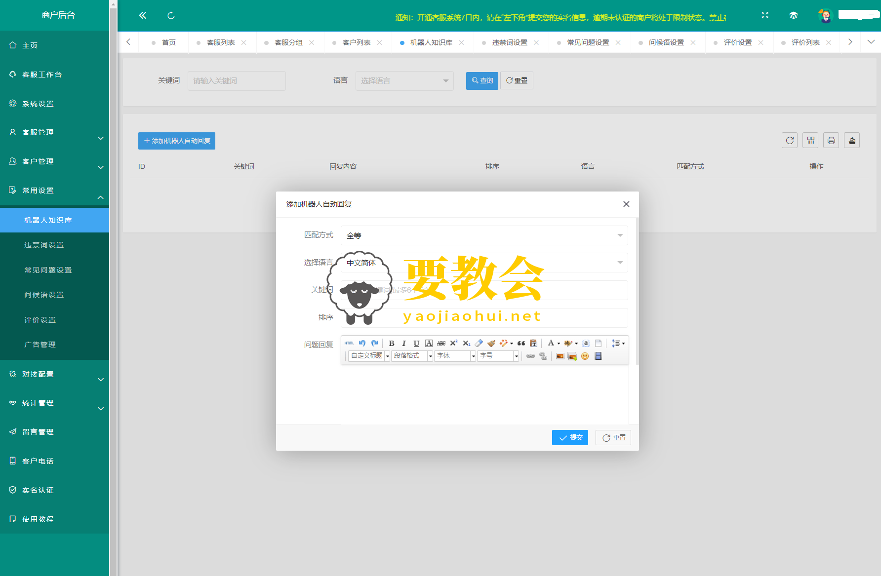
Task: Collapse sidebar with double-arrow icon
Action: click(x=143, y=15)
